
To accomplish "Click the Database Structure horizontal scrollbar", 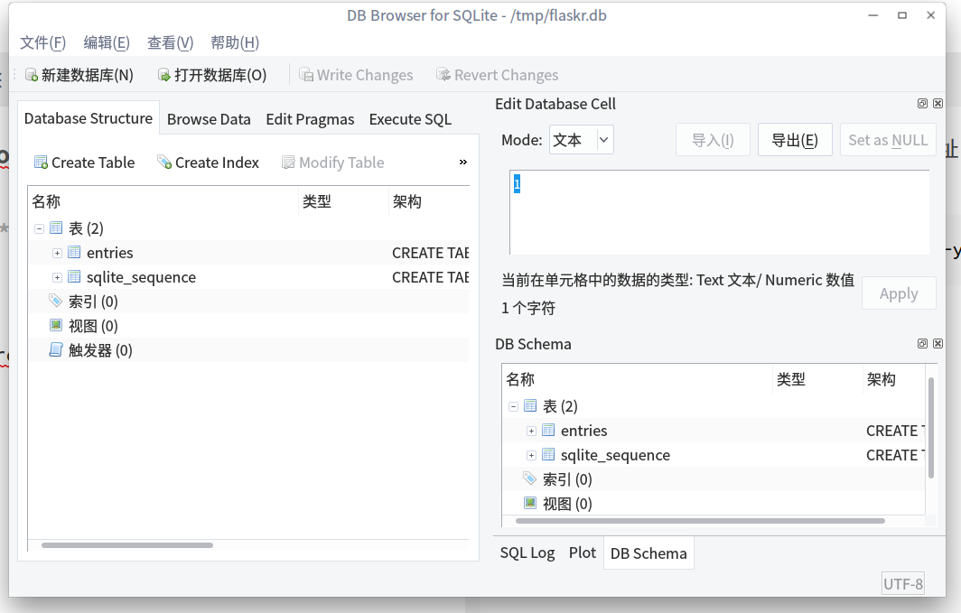I will coord(127,545).
